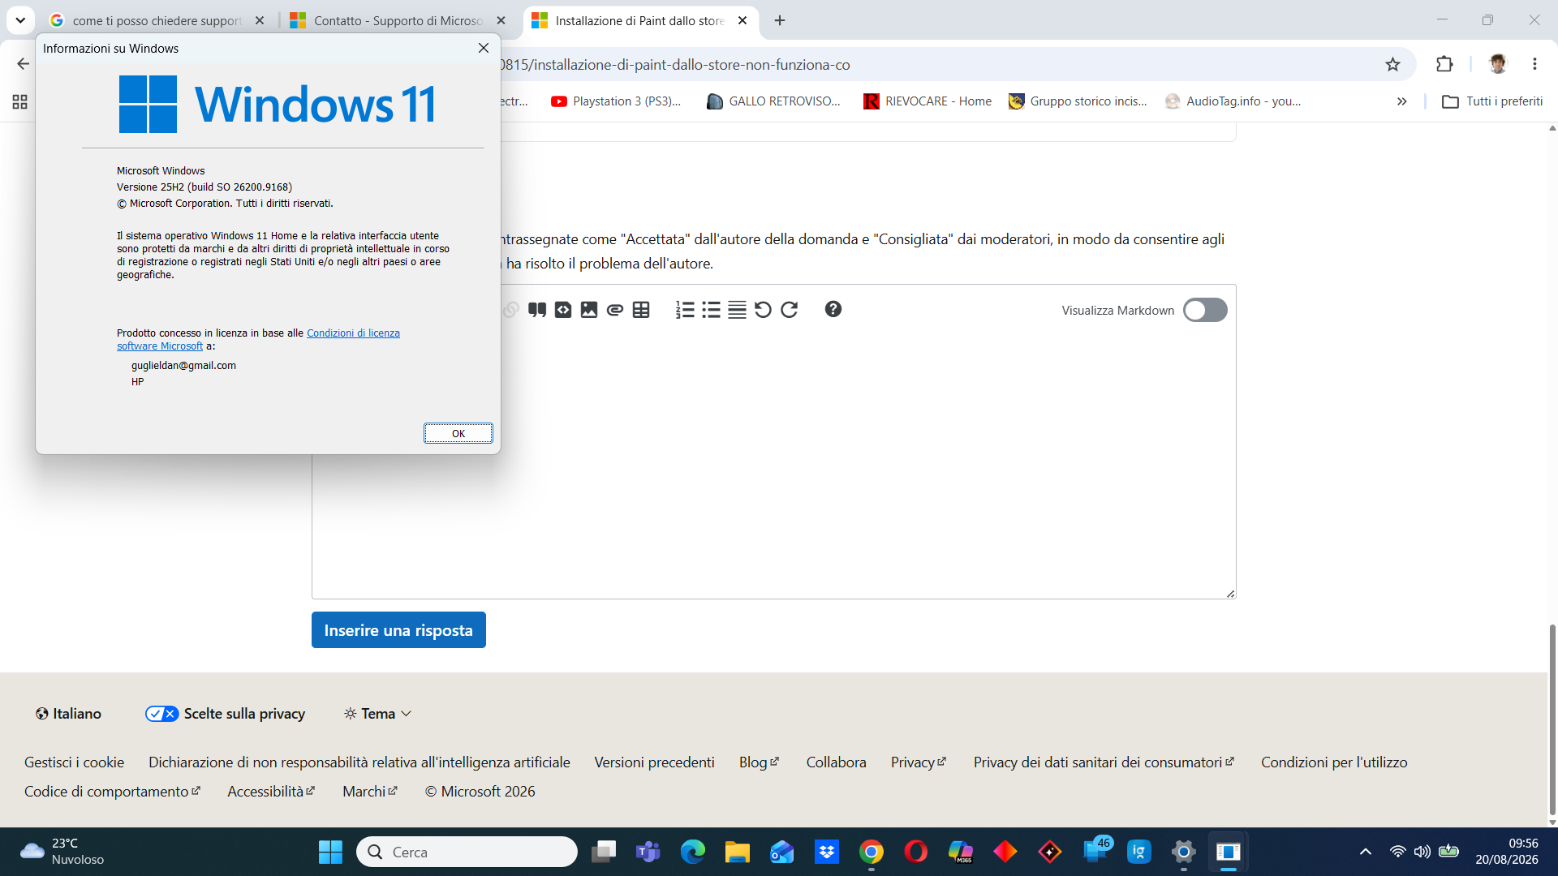Insert an image in the reply editor

pos(589,310)
